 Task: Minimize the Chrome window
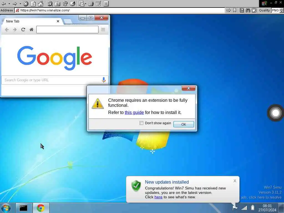pos(83,18)
